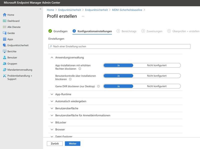Screen dimensions: 200x149
Task: Click the Benutzer person icon
Action: point(4,58)
